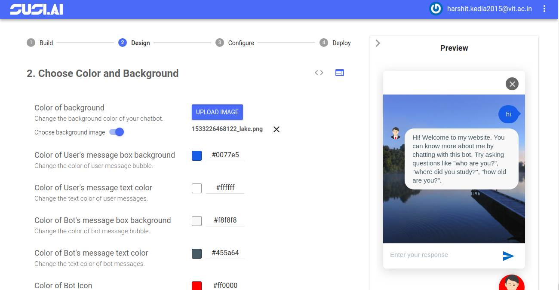Go to the Design step
This screenshot has height=290, width=559.
(134, 43)
